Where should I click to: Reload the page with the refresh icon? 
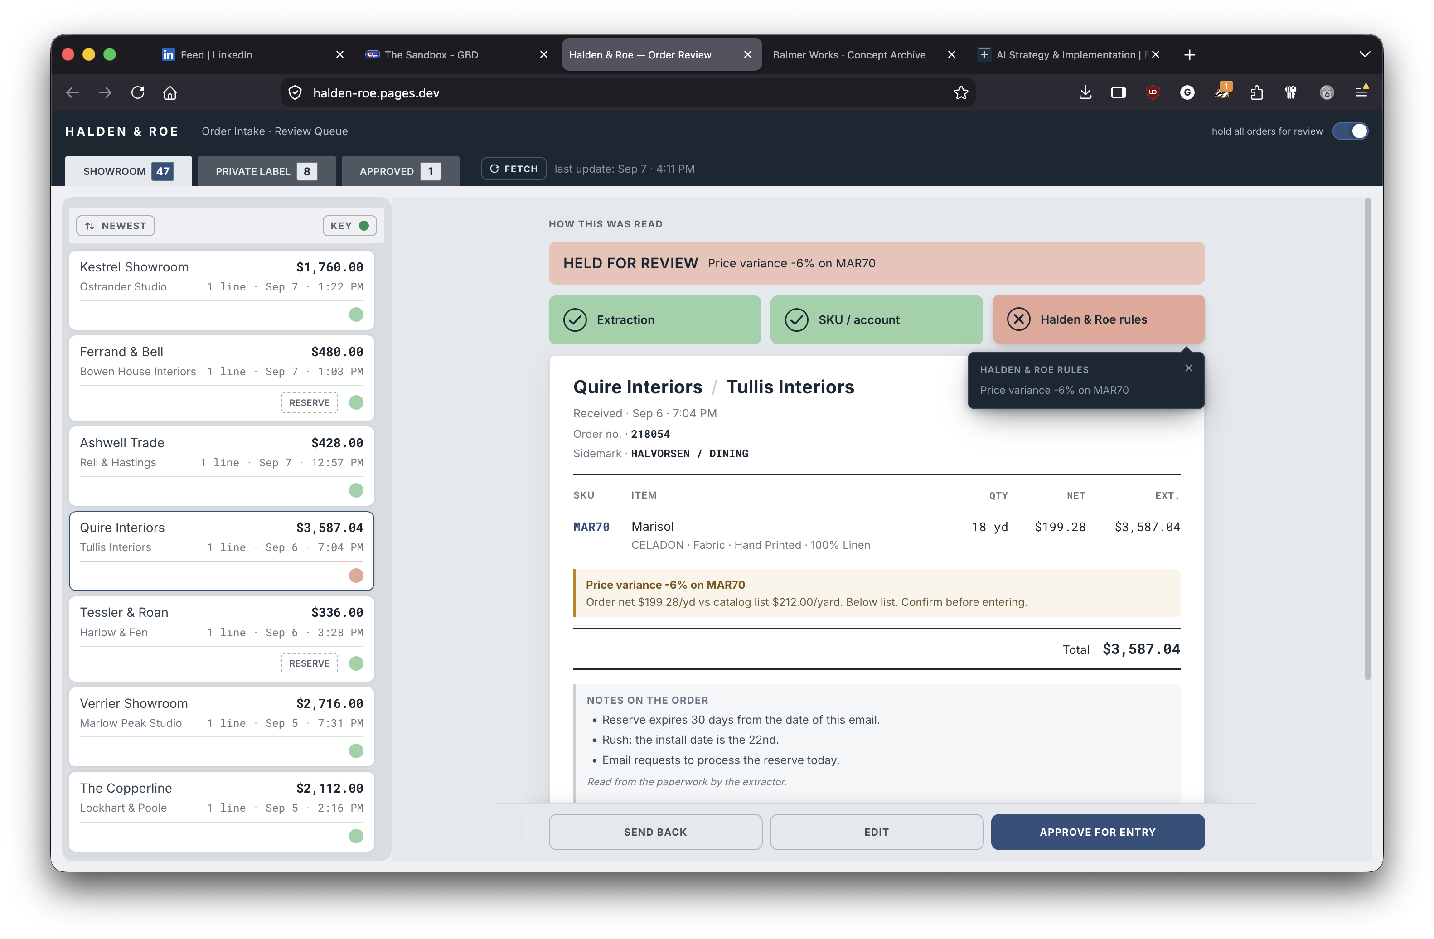pos(138,93)
